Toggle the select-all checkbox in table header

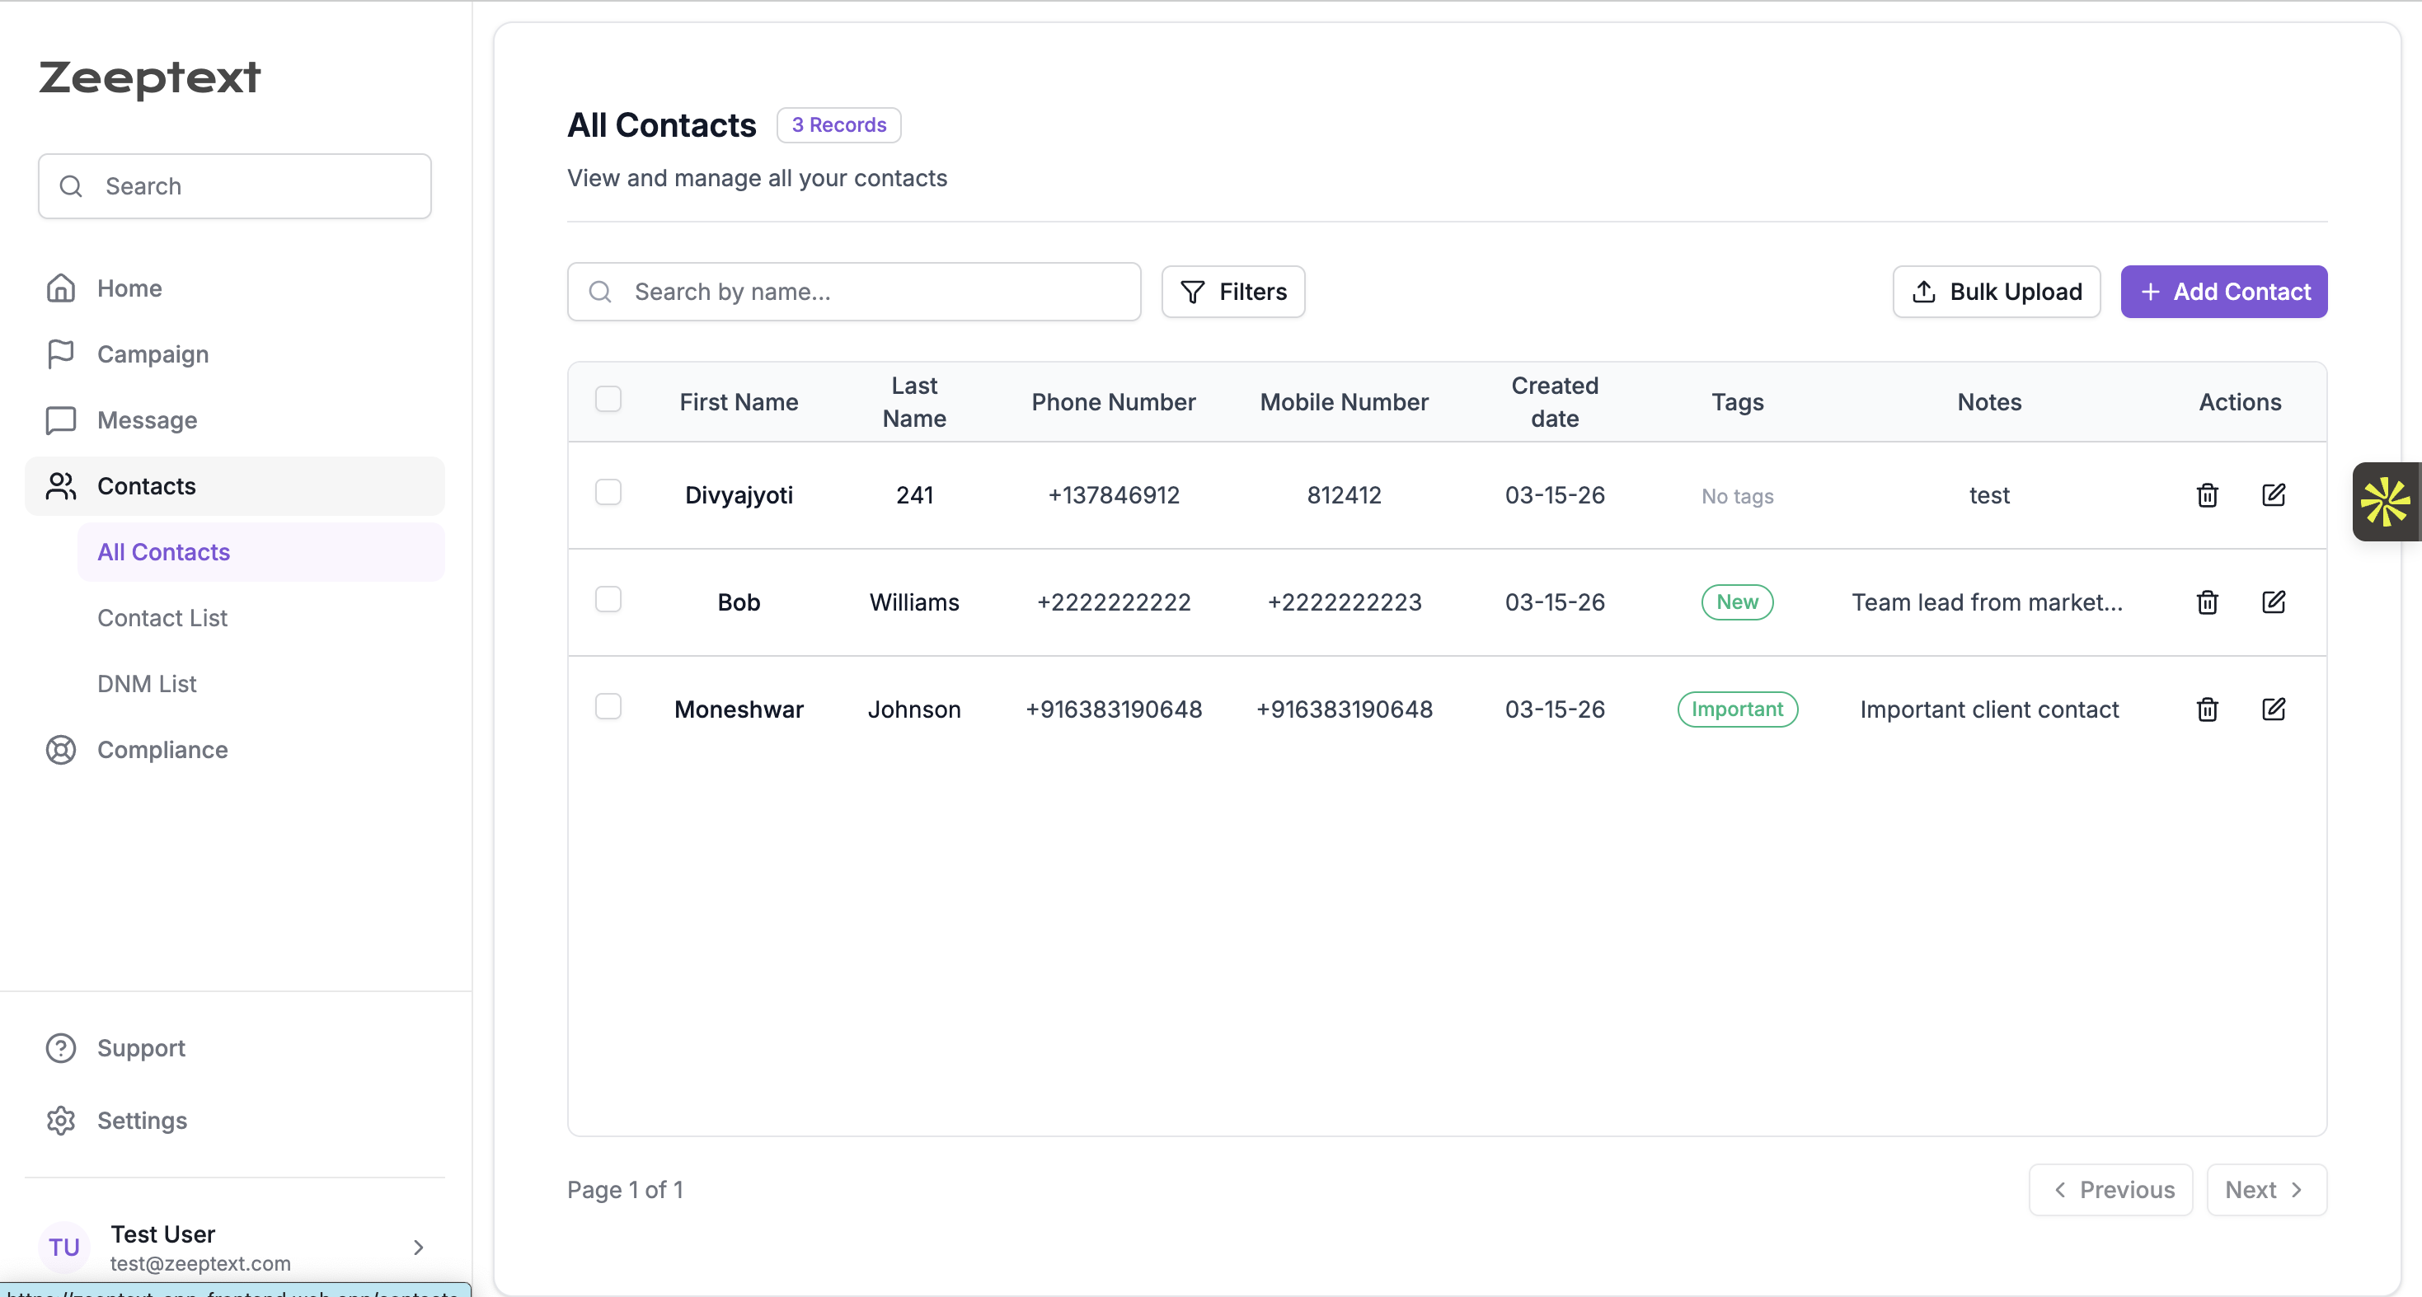pos(608,399)
